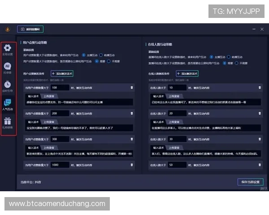The height and width of the screenshot is (215, 269).
Task: Delete the likes-over-200 trigger row
Action: pos(132,113)
